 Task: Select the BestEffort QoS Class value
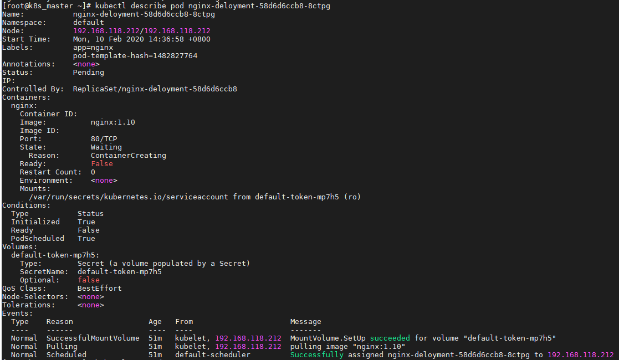(99, 289)
